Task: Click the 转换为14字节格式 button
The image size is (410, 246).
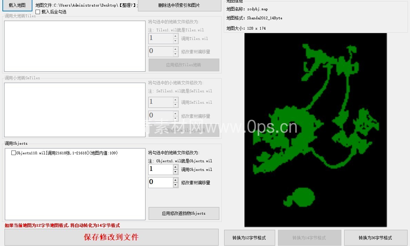Action: 309,238
